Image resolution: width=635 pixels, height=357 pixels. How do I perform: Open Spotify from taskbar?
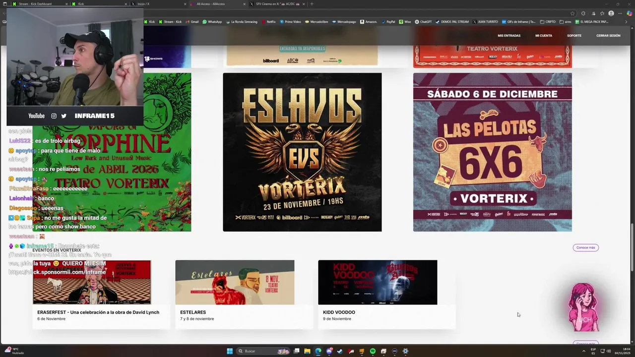[373, 351]
